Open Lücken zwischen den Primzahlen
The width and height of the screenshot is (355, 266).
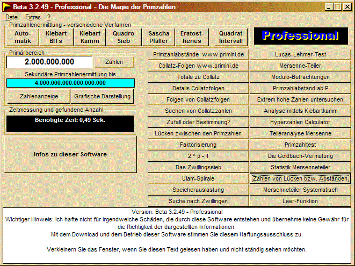[198, 133]
